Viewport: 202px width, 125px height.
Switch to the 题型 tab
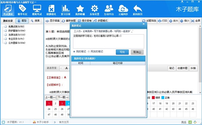22,21
